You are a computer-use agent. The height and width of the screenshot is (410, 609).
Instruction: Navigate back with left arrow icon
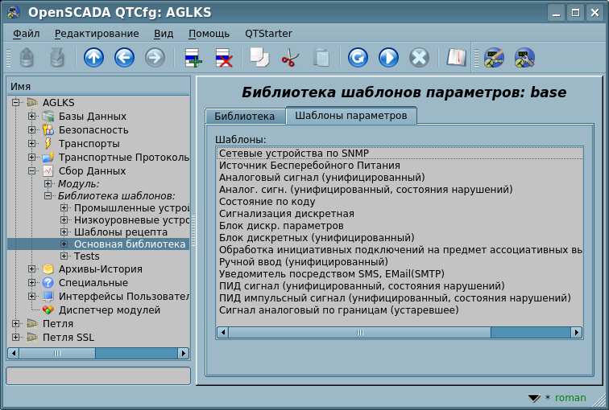click(x=124, y=58)
